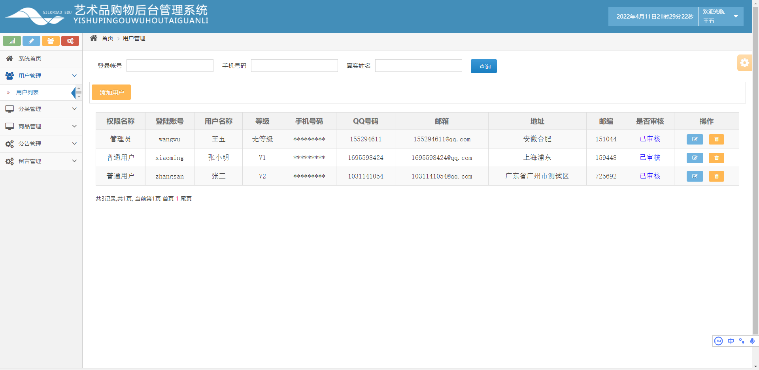The image size is (759, 370).
Task: Select 用户管理 in the sidebar
Action: click(x=41, y=76)
